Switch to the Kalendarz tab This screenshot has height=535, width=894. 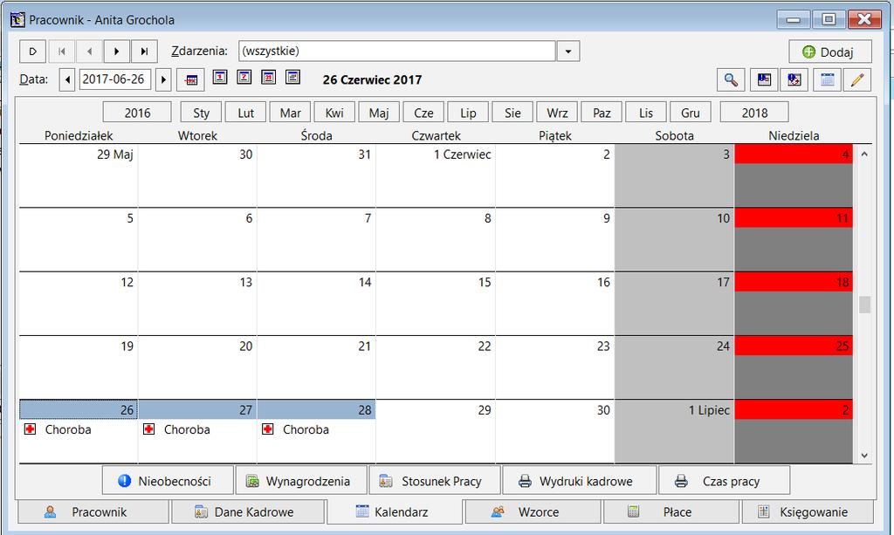pos(395,511)
